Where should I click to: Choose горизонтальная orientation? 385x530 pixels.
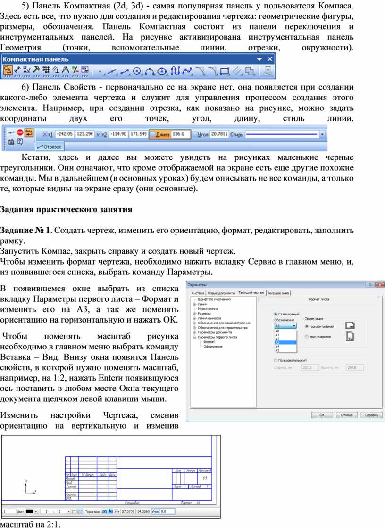(307, 326)
